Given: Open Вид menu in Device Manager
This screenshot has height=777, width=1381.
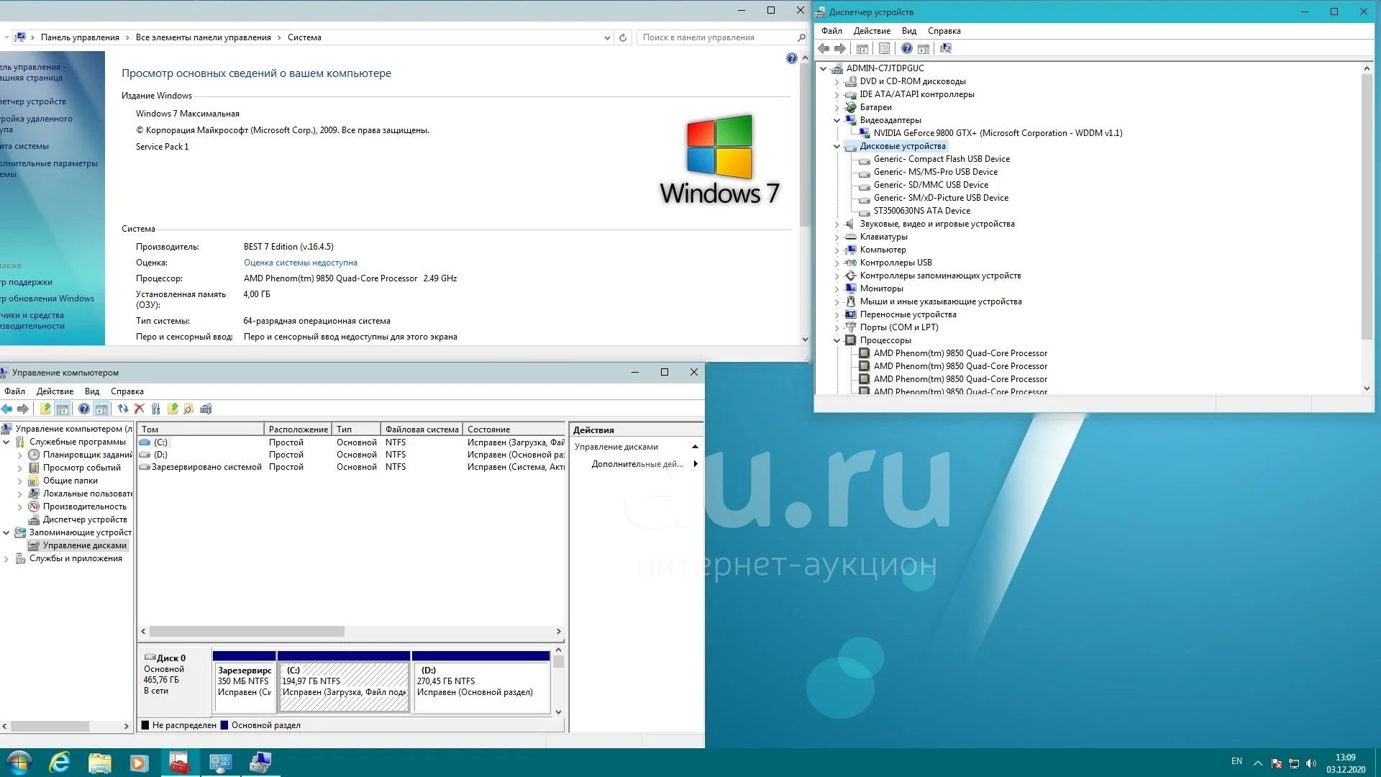Looking at the screenshot, I should point(909,31).
